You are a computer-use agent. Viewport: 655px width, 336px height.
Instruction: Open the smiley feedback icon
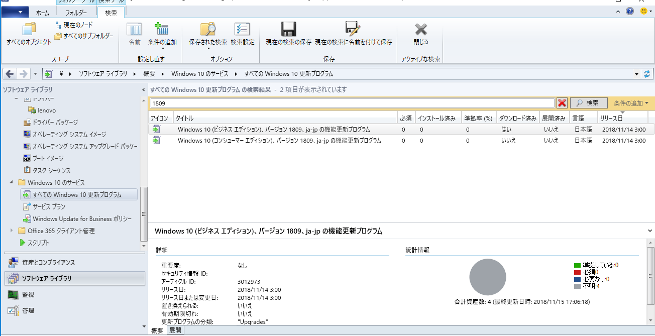tap(644, 11)
